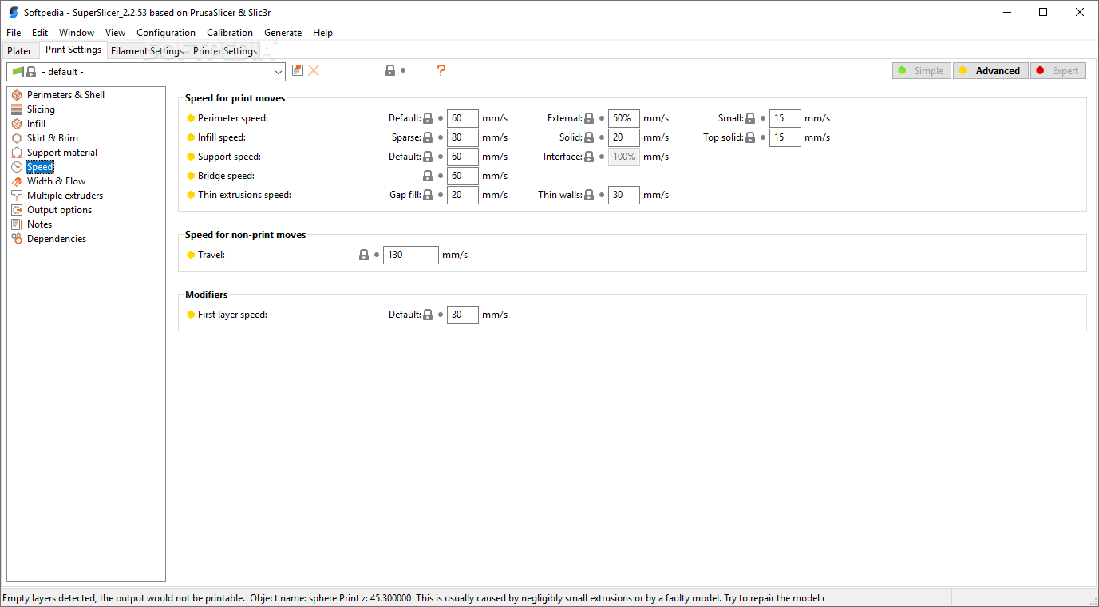
Task: Click the First layer speed field
Action: pos(463,315)
